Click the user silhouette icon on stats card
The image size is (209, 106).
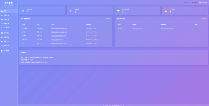click(x=166, y=11)
